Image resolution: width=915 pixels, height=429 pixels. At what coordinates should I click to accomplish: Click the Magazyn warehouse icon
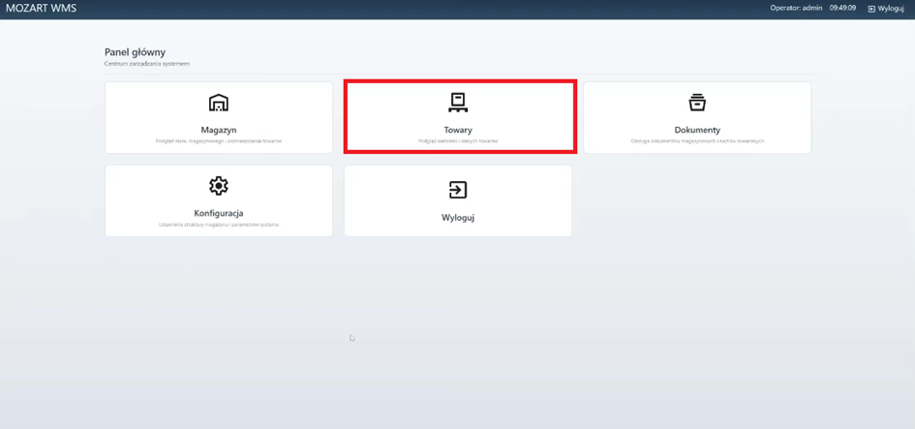[x=219, y=103]
